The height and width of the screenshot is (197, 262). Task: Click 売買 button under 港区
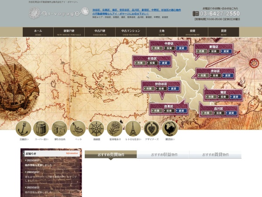[x=211, y=97]
